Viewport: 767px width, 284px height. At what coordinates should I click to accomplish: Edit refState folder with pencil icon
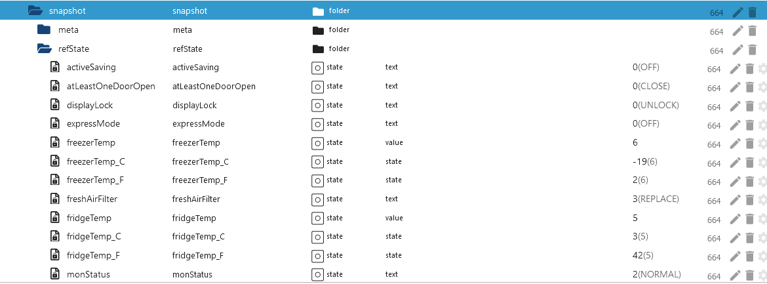coord(737,50)
